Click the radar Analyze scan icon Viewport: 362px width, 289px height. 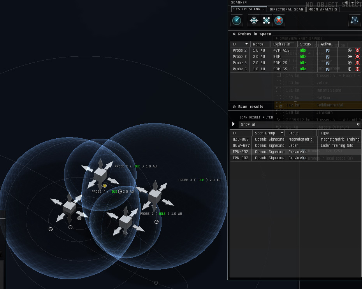(237, 21)
